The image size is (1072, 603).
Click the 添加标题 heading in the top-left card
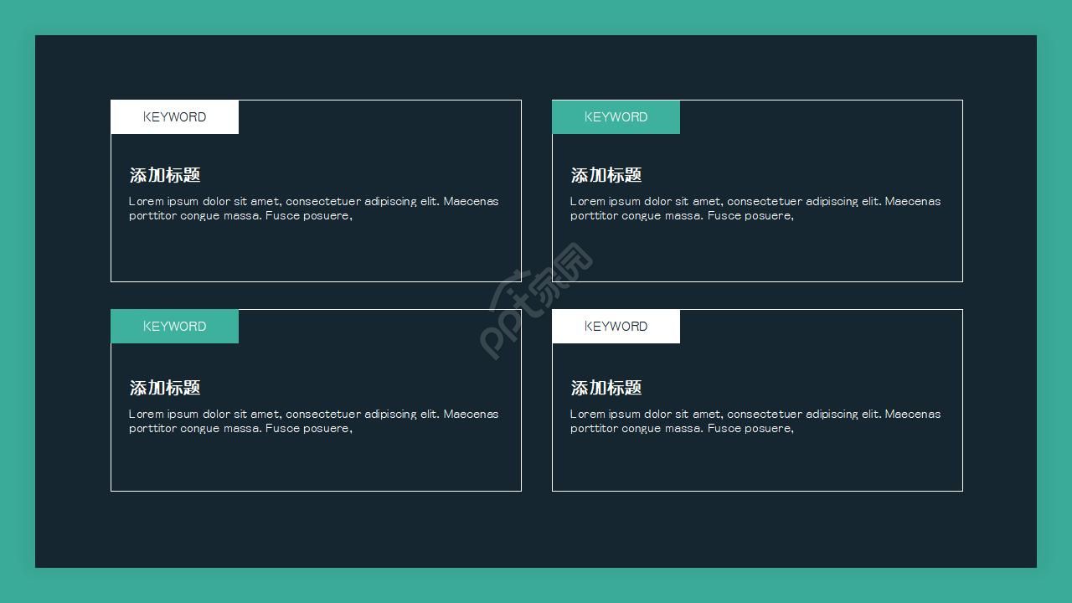click(x=165, y=175)
